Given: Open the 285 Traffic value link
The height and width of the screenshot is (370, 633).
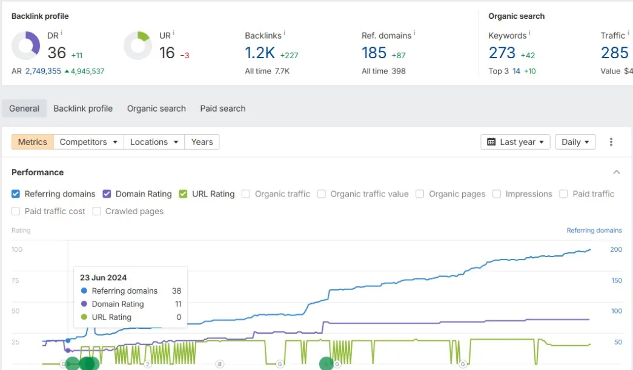Looking at the screenshot, I should [x=614, y=53].
